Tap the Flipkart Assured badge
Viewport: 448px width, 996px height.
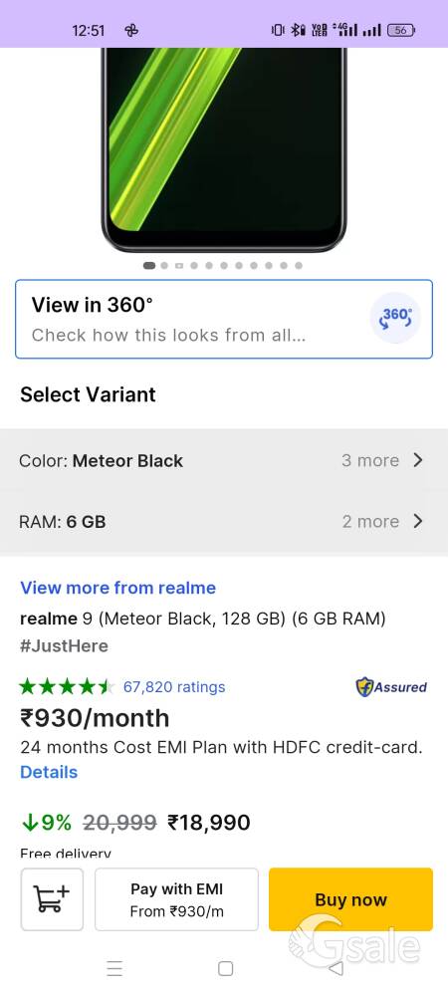coord(391,686)
